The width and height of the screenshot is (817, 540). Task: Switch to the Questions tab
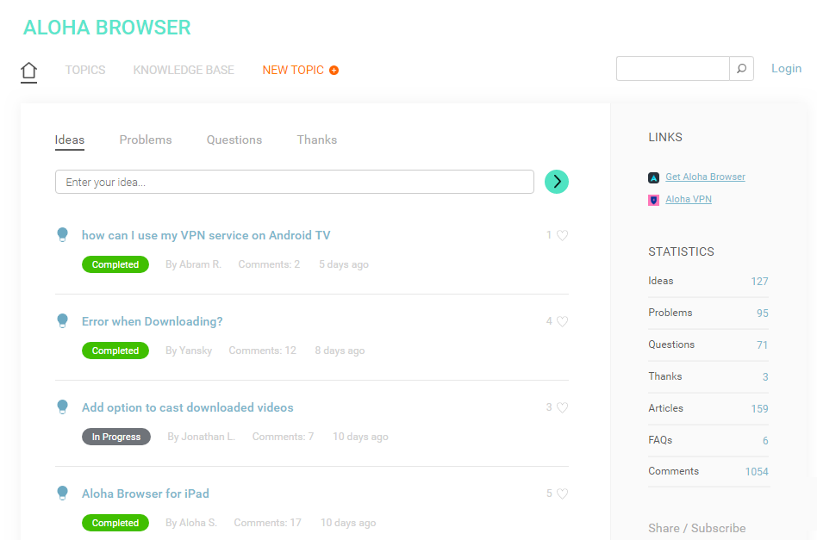234,140
